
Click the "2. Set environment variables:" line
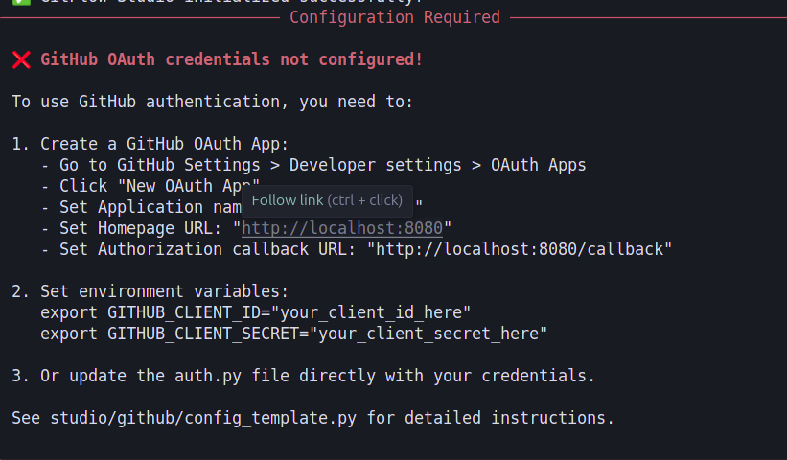point(150,291)
